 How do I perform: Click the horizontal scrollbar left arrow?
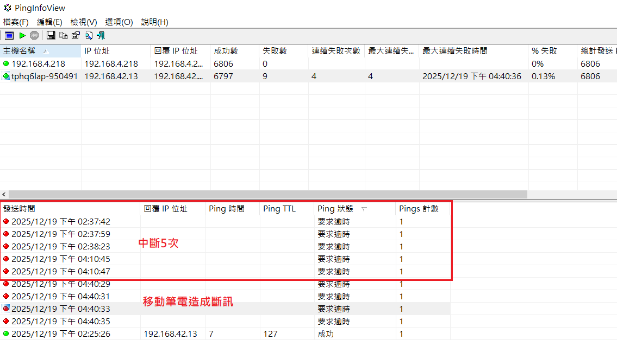pos(4,194)
